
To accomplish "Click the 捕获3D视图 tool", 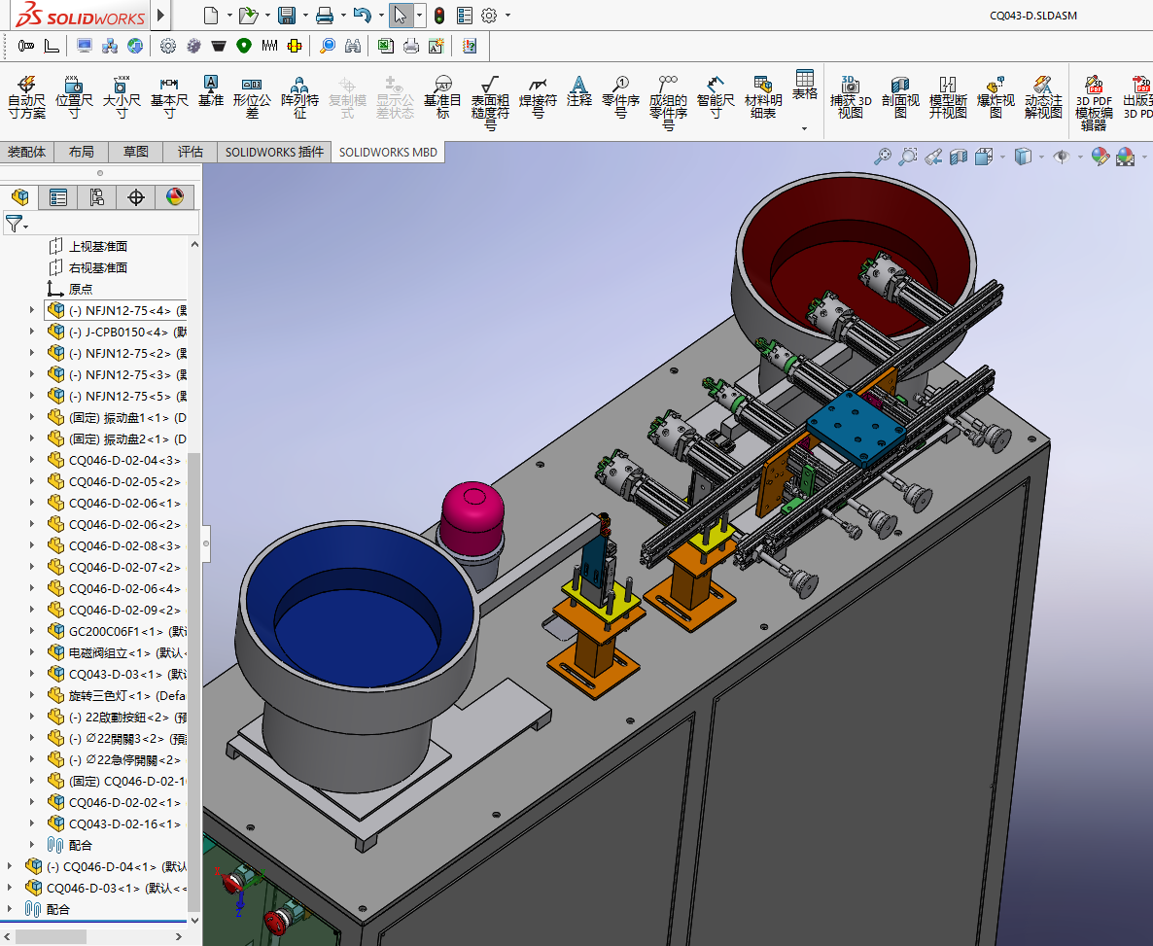I will point(851,98).
